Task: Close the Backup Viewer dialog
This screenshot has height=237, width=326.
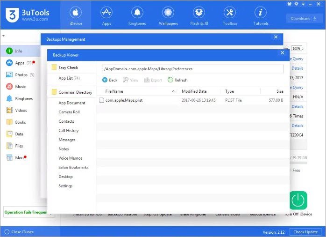Action: pos(282,53)
